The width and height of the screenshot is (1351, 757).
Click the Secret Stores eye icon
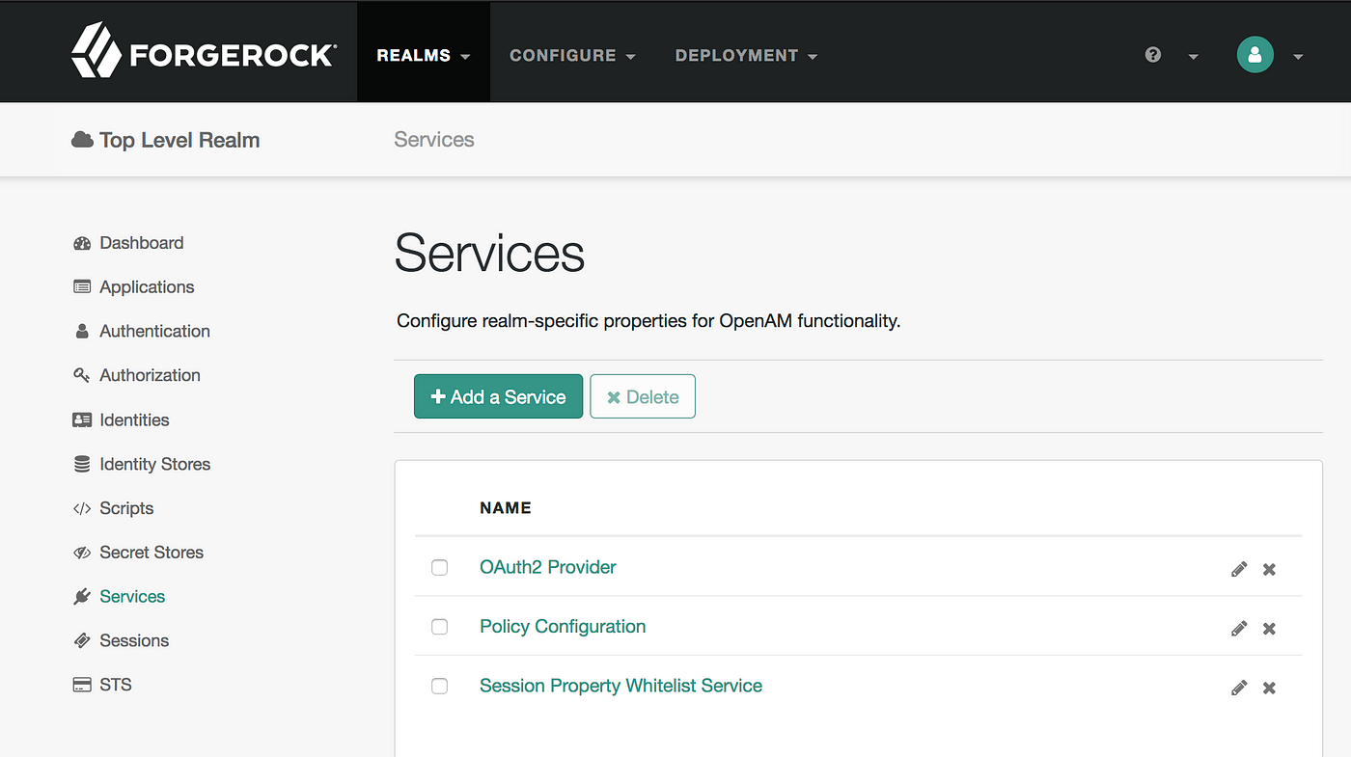tap(82, 553)
